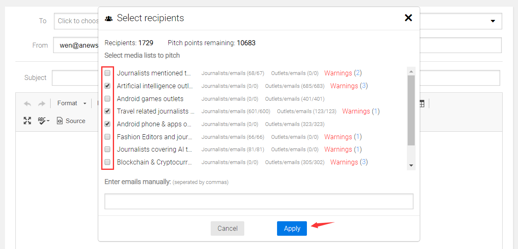Click the redo arrow in editor toolbar
518x249 pixels.
[41, 104]
